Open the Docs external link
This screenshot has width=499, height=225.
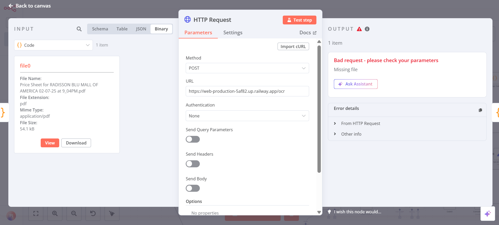tap(308, 33)
